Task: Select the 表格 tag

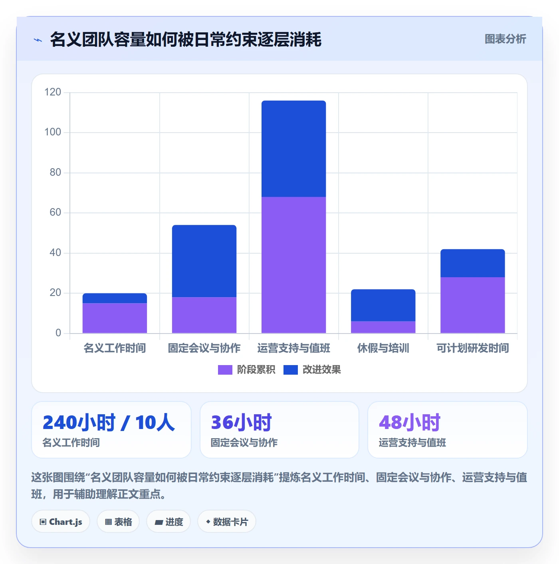Action: 118,522
